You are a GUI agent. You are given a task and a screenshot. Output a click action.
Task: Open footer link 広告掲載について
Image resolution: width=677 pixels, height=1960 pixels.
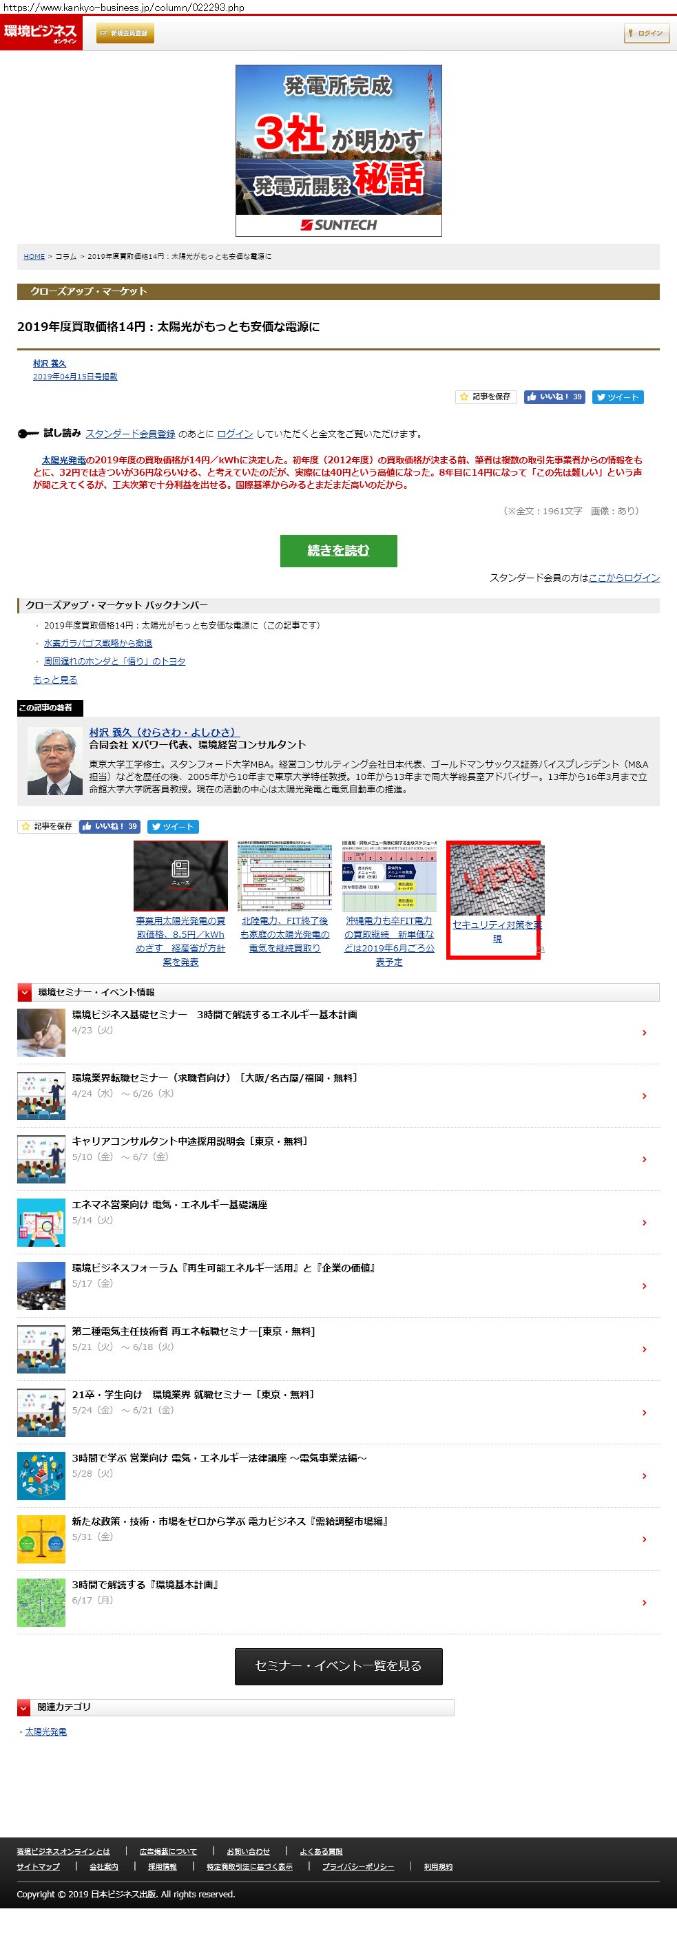pos(168,1851)
